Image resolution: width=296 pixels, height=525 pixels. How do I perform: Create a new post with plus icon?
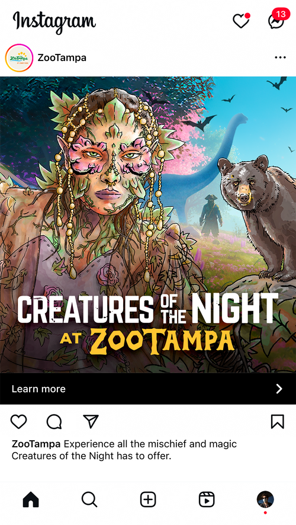tap(148, 500)
